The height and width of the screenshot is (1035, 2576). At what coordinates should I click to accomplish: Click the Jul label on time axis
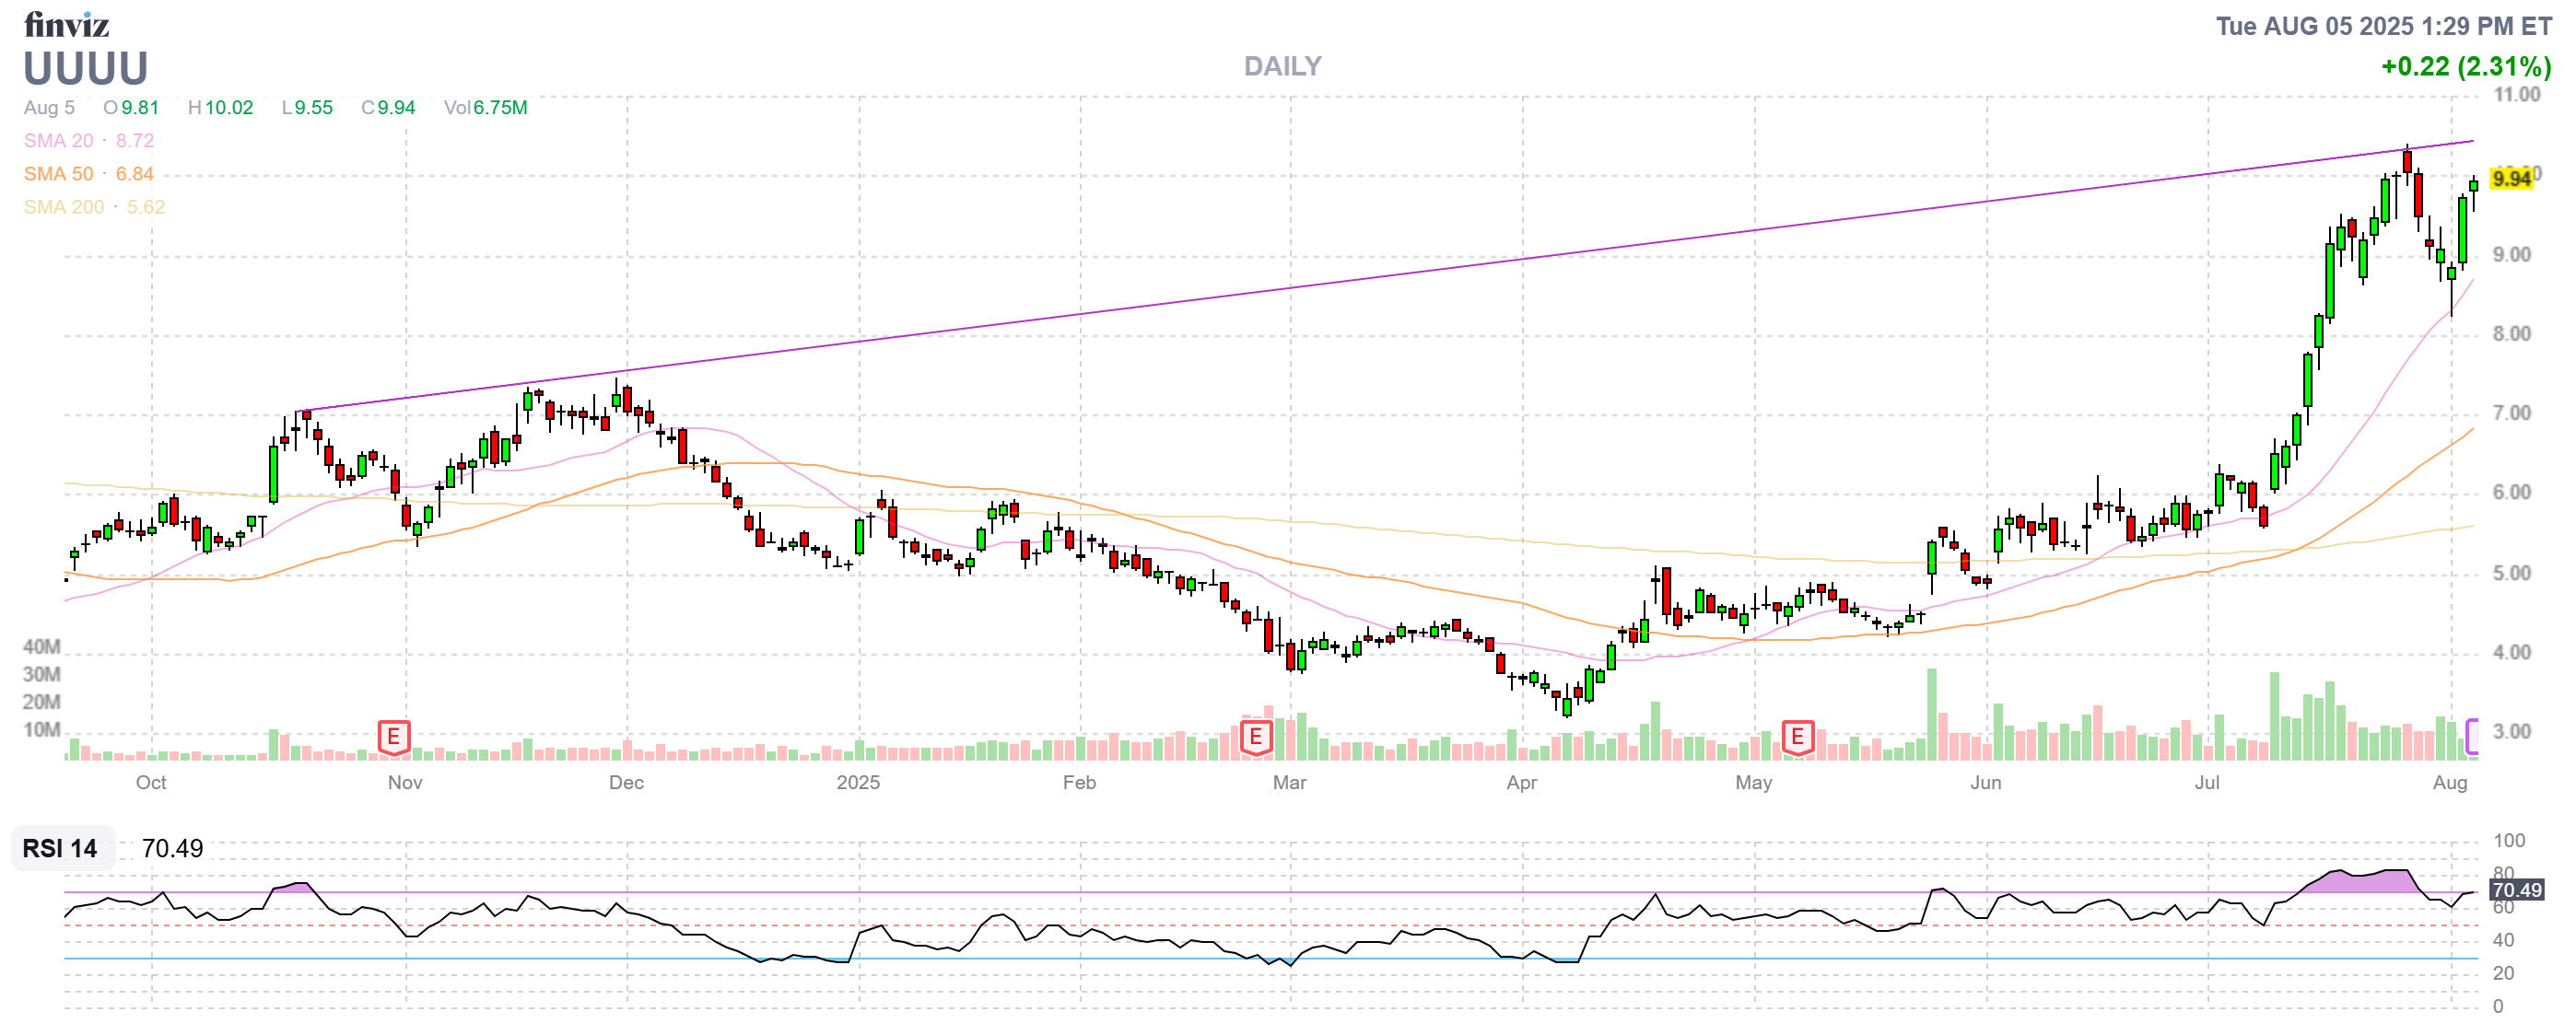2206,783
